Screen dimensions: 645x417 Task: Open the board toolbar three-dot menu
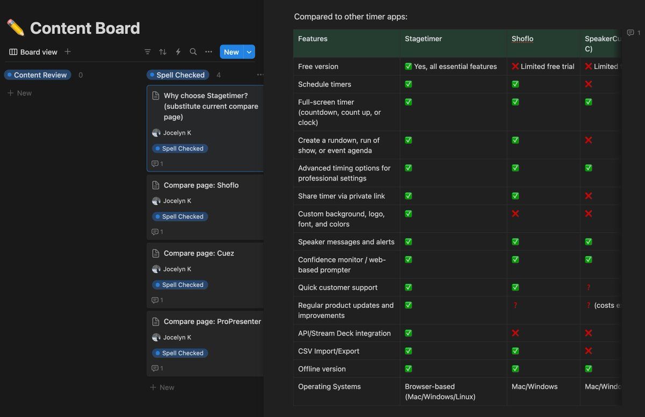[209, 52]
